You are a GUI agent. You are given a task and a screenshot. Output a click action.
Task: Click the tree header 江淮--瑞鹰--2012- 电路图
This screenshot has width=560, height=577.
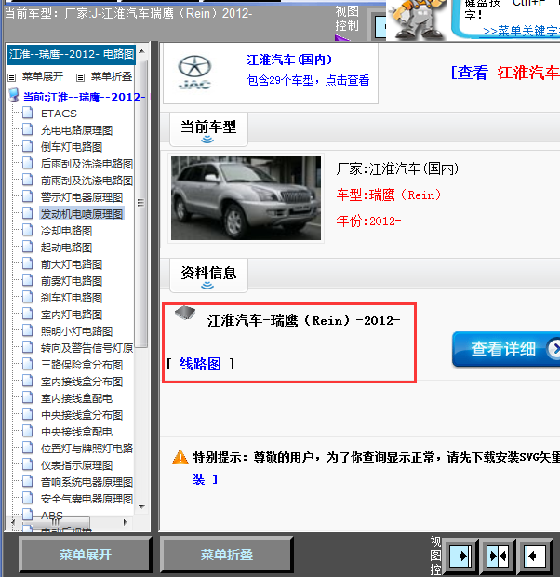click(72, 54)
